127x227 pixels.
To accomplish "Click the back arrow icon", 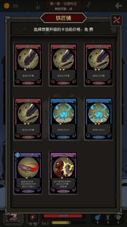I will (x=119, y=6).
